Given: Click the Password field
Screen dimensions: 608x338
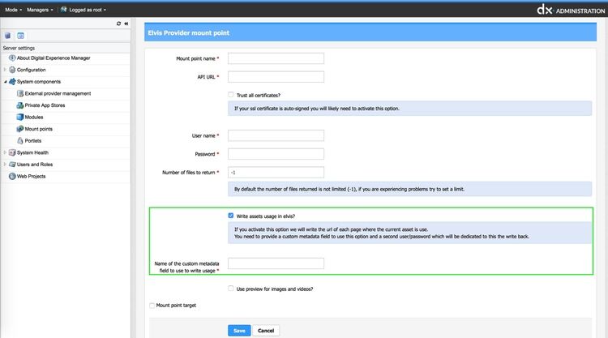Looking at the screenshot, I should 276,154.
